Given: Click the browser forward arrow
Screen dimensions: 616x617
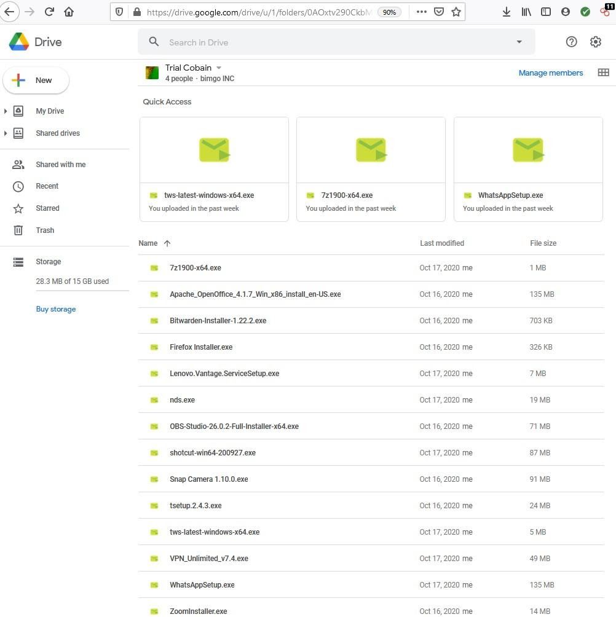Looking at the screenshot, I should (30, 12).
